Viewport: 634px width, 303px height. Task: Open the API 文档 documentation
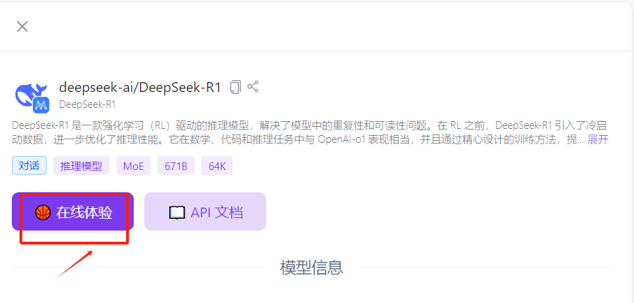205,212
